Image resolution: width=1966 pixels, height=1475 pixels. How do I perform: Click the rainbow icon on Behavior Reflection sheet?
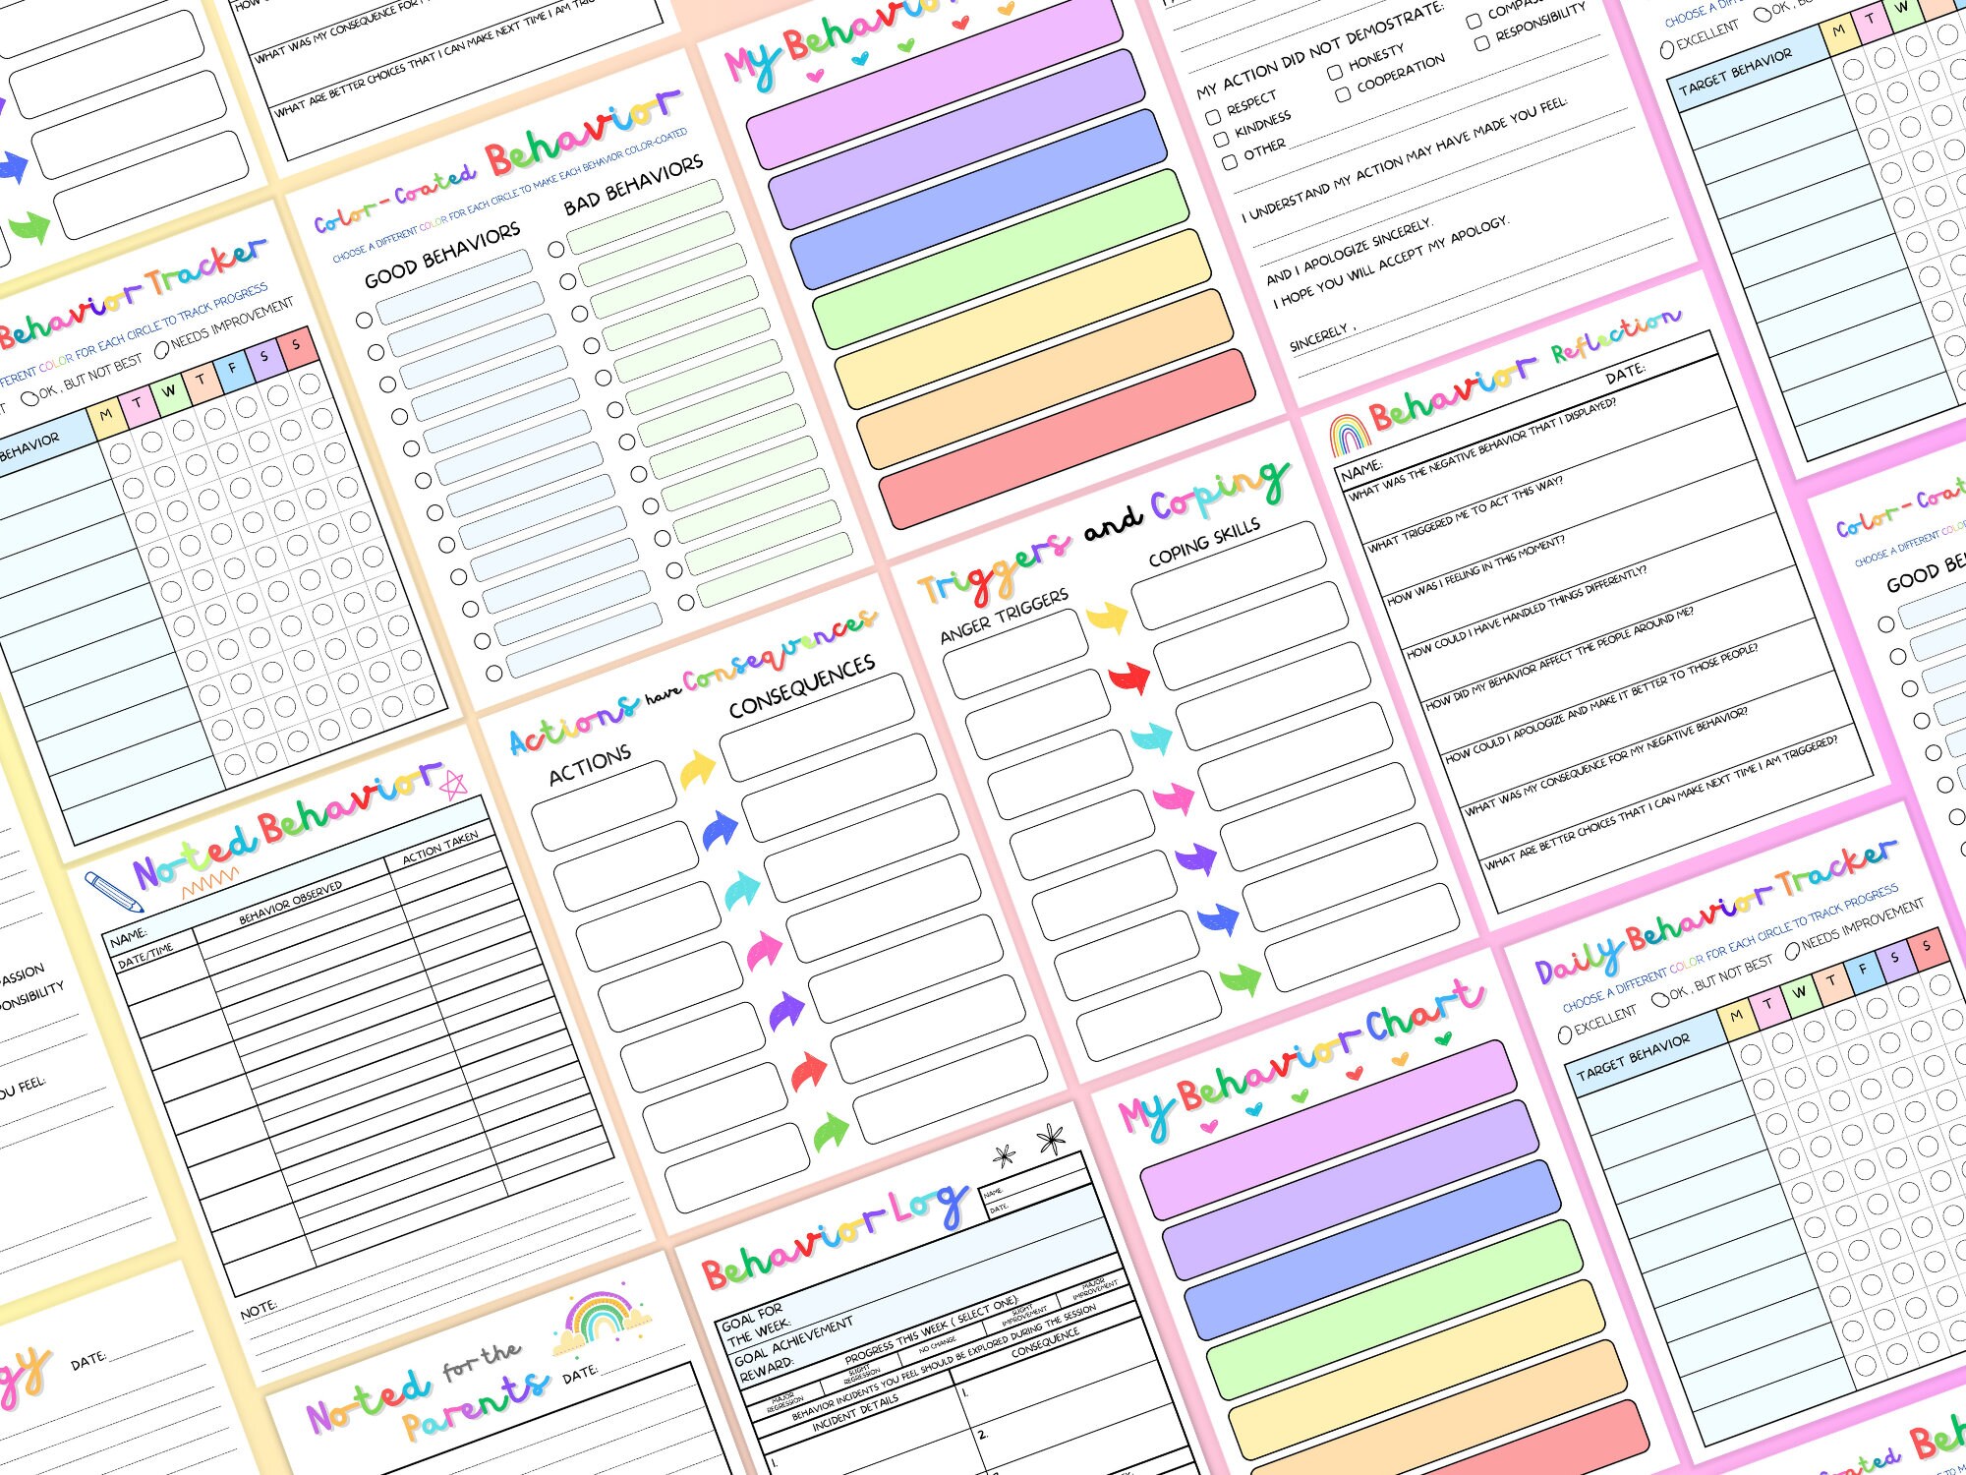pos(1352,433)
